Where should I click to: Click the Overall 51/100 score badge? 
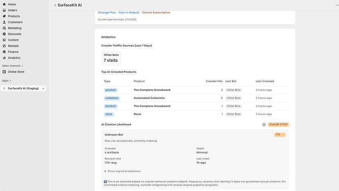(278, 125)
